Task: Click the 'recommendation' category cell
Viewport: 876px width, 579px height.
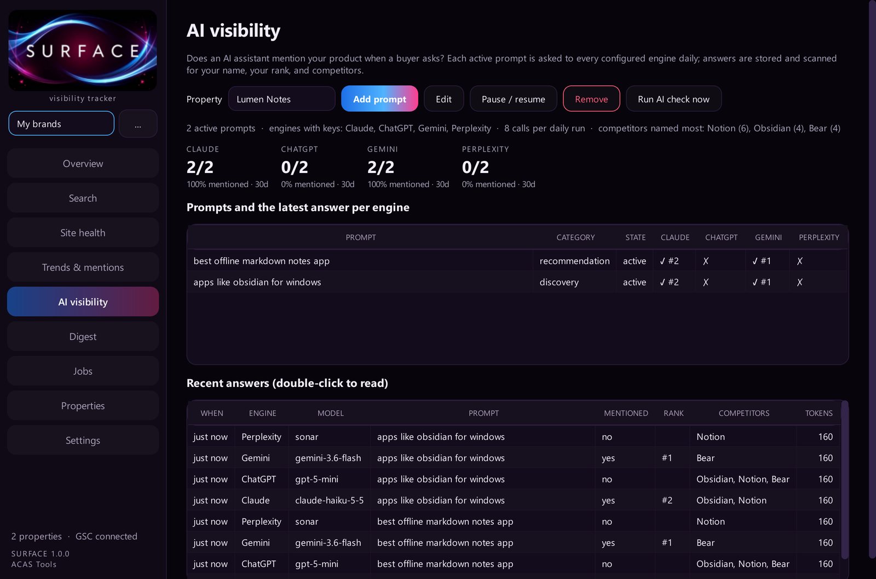Action: pyautogui.click(x=574, y=261)
